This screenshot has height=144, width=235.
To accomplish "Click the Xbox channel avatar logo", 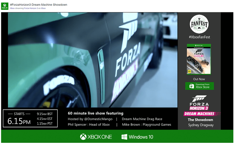I will (5, 6).
